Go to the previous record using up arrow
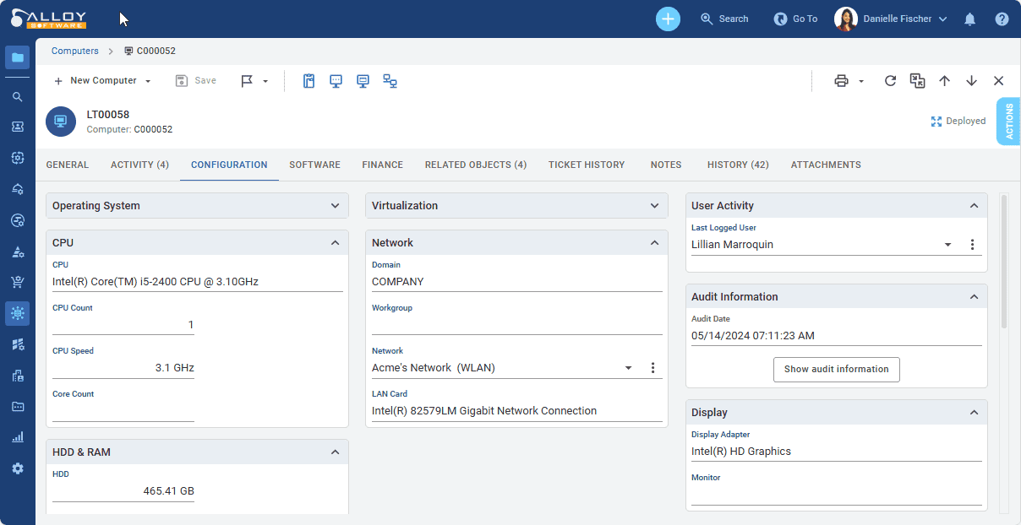The width and height of the screenshot is (1021, 525). (944, 81)
